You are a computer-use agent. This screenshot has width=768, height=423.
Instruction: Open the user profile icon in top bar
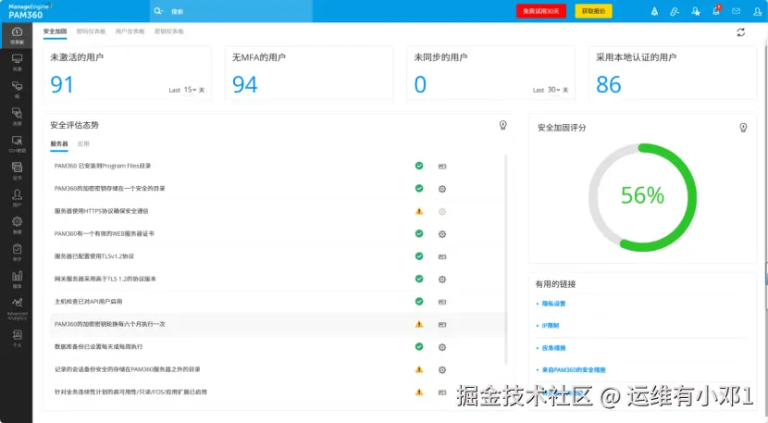click(757, 11)
